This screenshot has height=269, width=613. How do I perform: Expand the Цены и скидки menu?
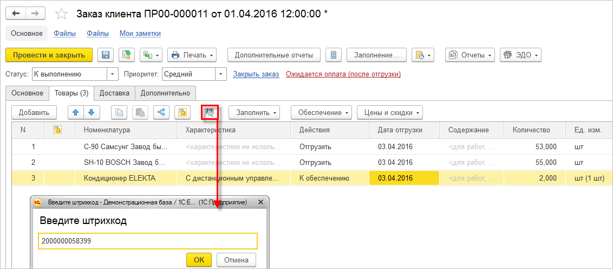389,112
